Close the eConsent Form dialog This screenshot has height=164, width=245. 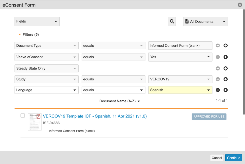tap(239, 5)
